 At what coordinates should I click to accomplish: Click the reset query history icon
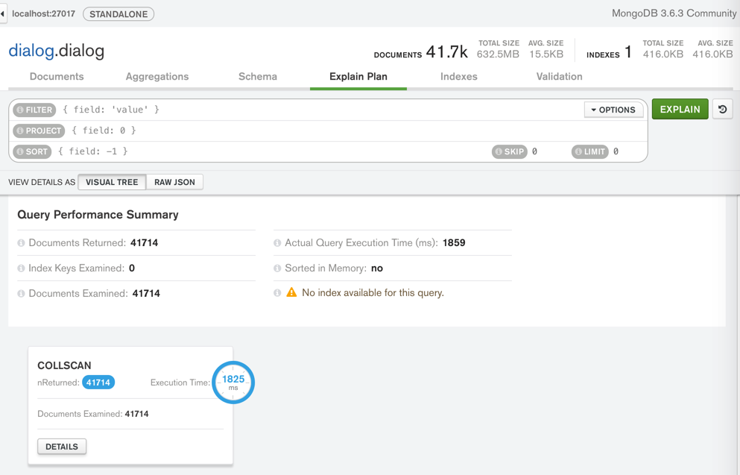722,110
